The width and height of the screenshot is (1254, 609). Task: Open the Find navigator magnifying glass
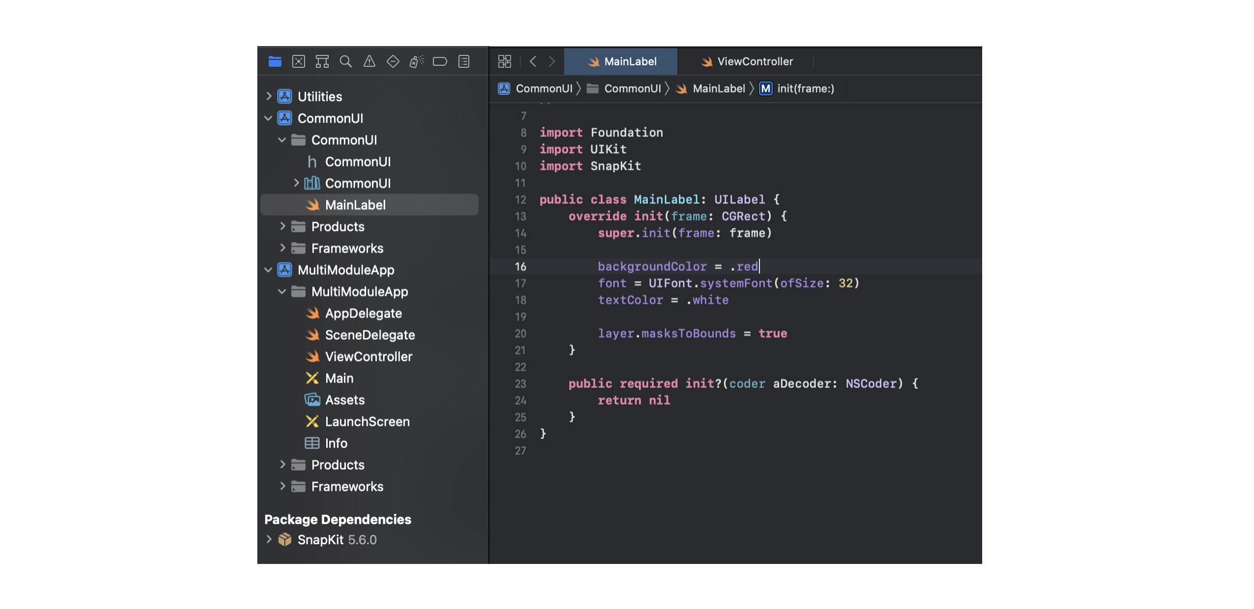(x=346, y=61)
